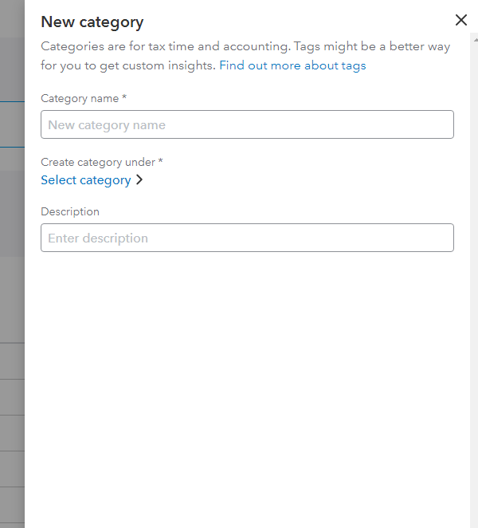Click the blank panel area below Description
Screen dimensions: 478x528
tap(247, 383)
